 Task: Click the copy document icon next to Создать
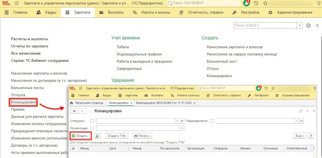pyautogui.click(x=97, y=136)
